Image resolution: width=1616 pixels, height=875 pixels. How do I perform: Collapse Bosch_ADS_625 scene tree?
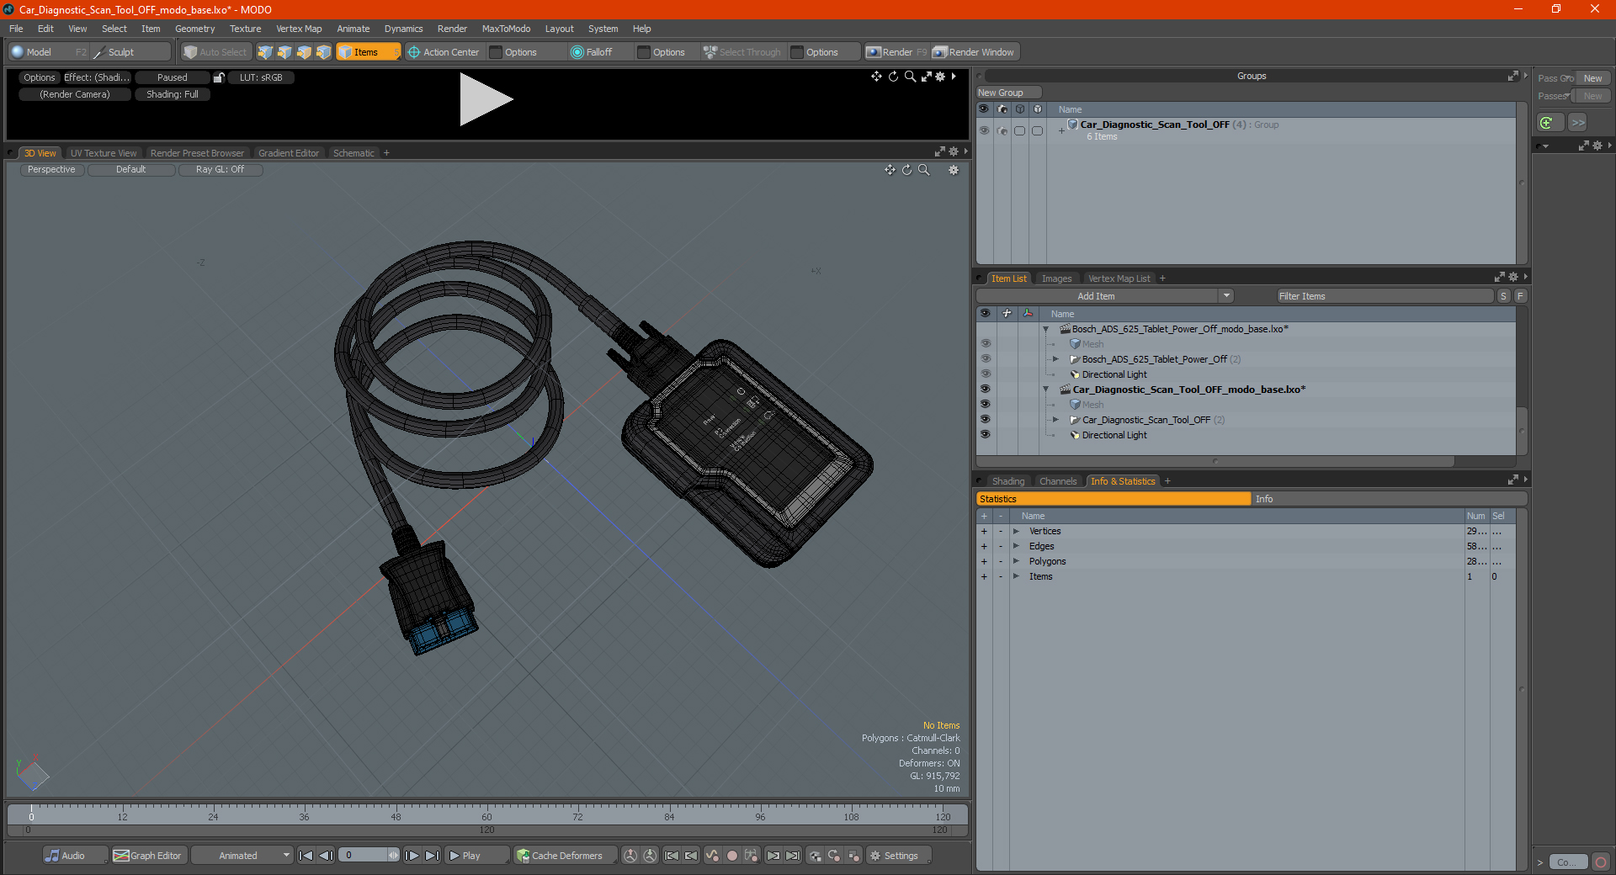pos(1046,329)
